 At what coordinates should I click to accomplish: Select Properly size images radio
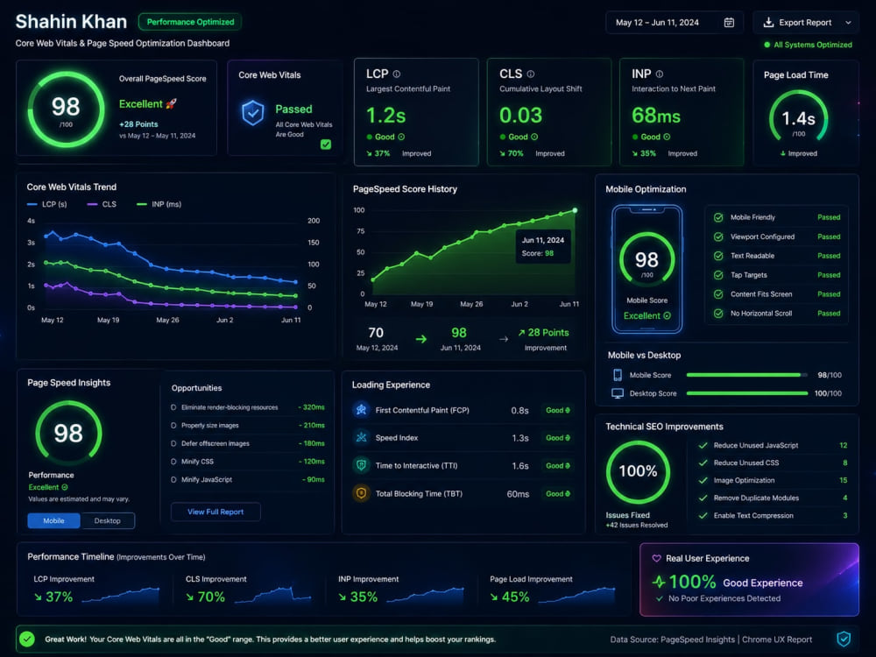click(x=173, y=426)
